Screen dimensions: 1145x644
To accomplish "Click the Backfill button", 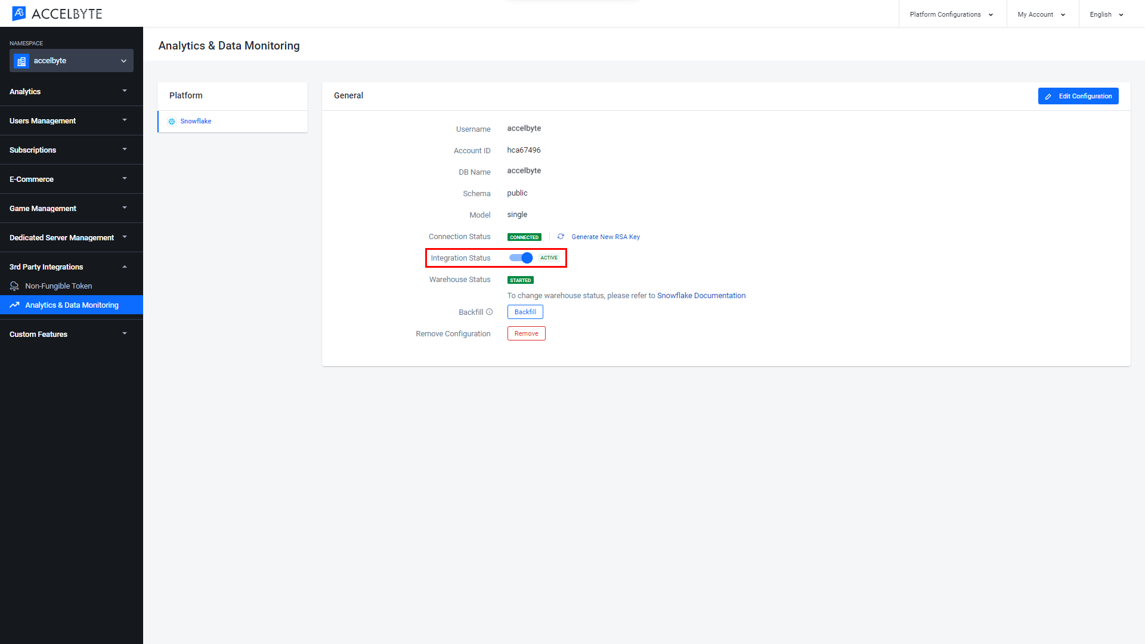I will point(524,311).
